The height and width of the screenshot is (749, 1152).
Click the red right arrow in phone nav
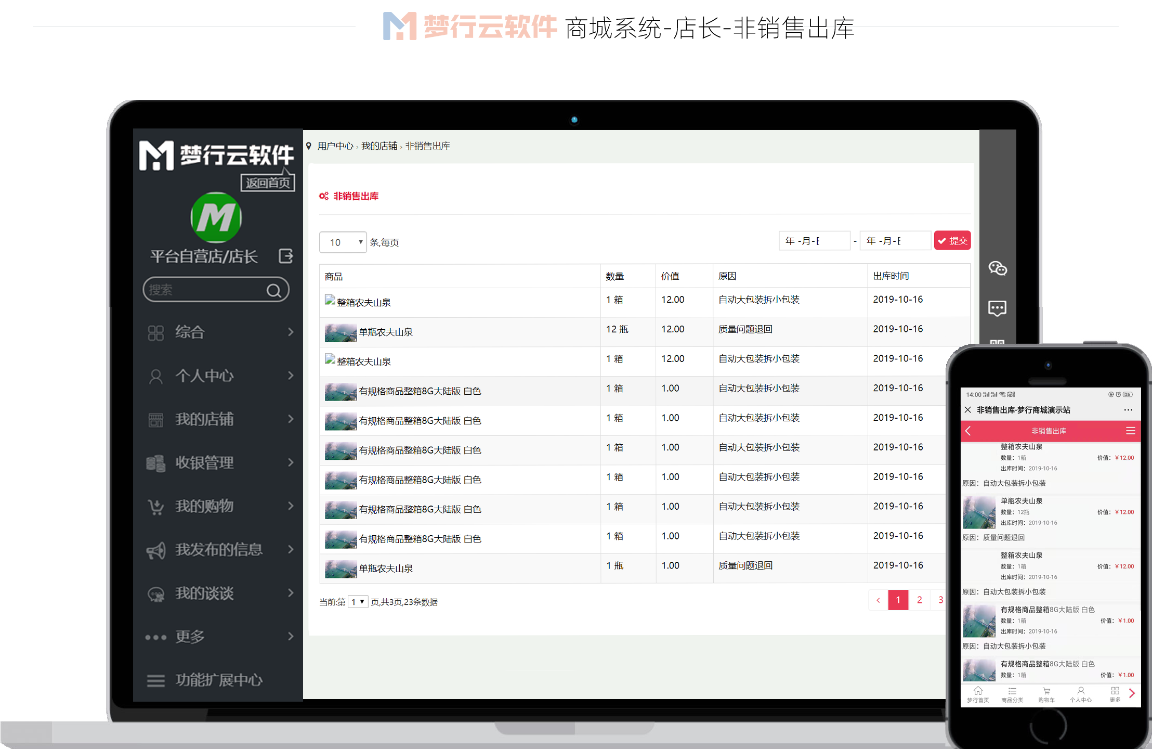coord(1132,693)
